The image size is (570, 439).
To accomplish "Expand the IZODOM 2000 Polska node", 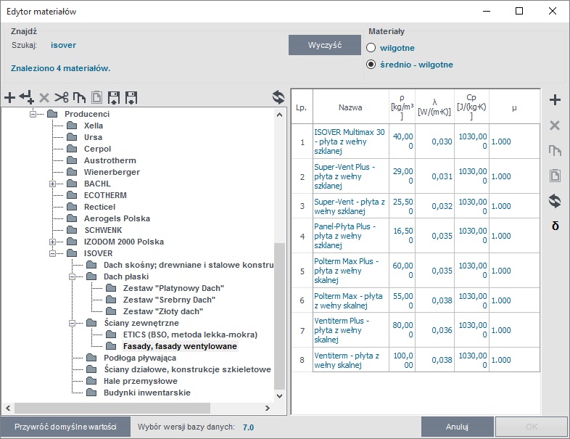I will tap(52, 242).
